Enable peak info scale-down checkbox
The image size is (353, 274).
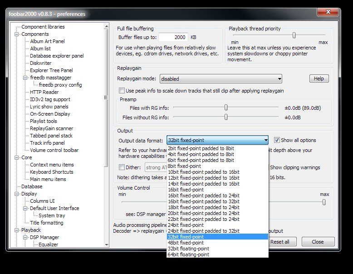(122, 91)
